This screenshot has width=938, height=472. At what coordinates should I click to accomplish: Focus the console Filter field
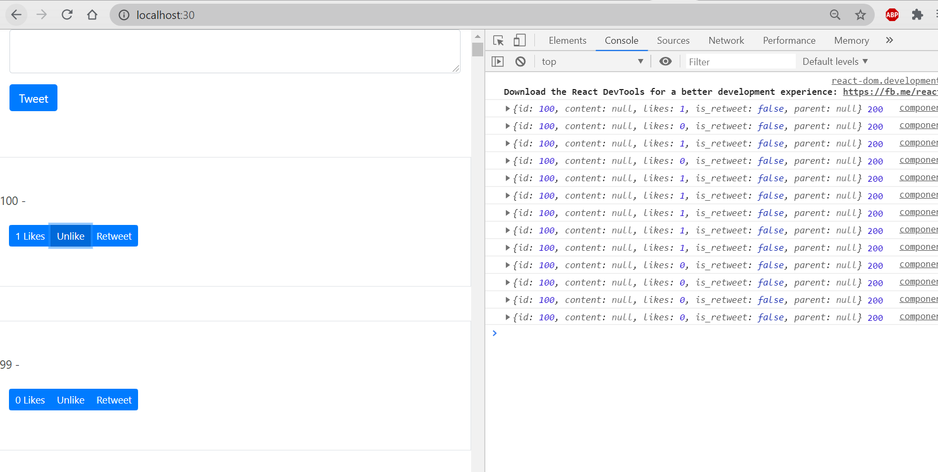[x=740, y=62]
